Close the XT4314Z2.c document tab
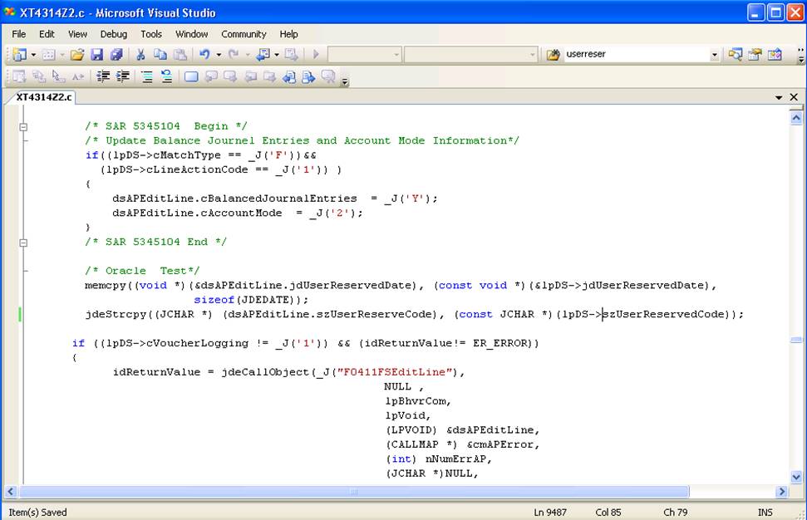Image resolution: width=807 pixels, height=520 pixels. tap(795, 97)
